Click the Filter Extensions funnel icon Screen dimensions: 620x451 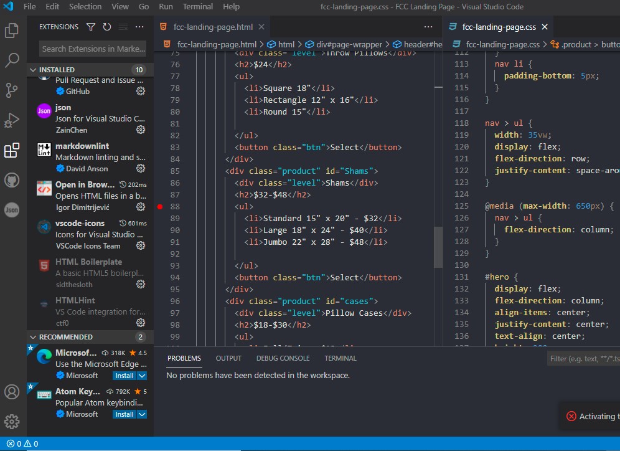(90, 27)
